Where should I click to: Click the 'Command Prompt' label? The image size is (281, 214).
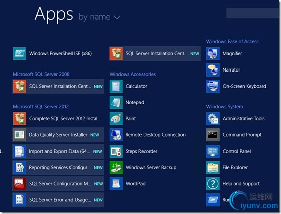pos(242,135)
